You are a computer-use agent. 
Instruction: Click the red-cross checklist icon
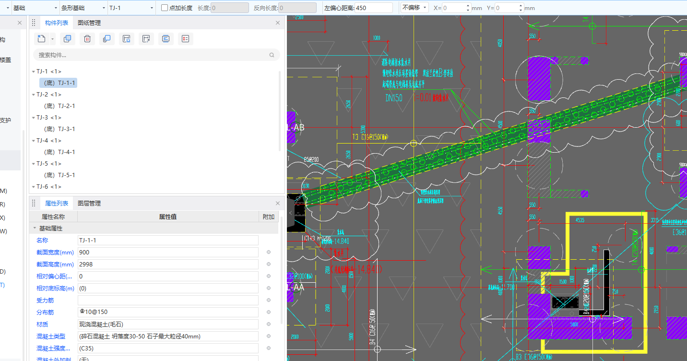[x=185, y=39]
